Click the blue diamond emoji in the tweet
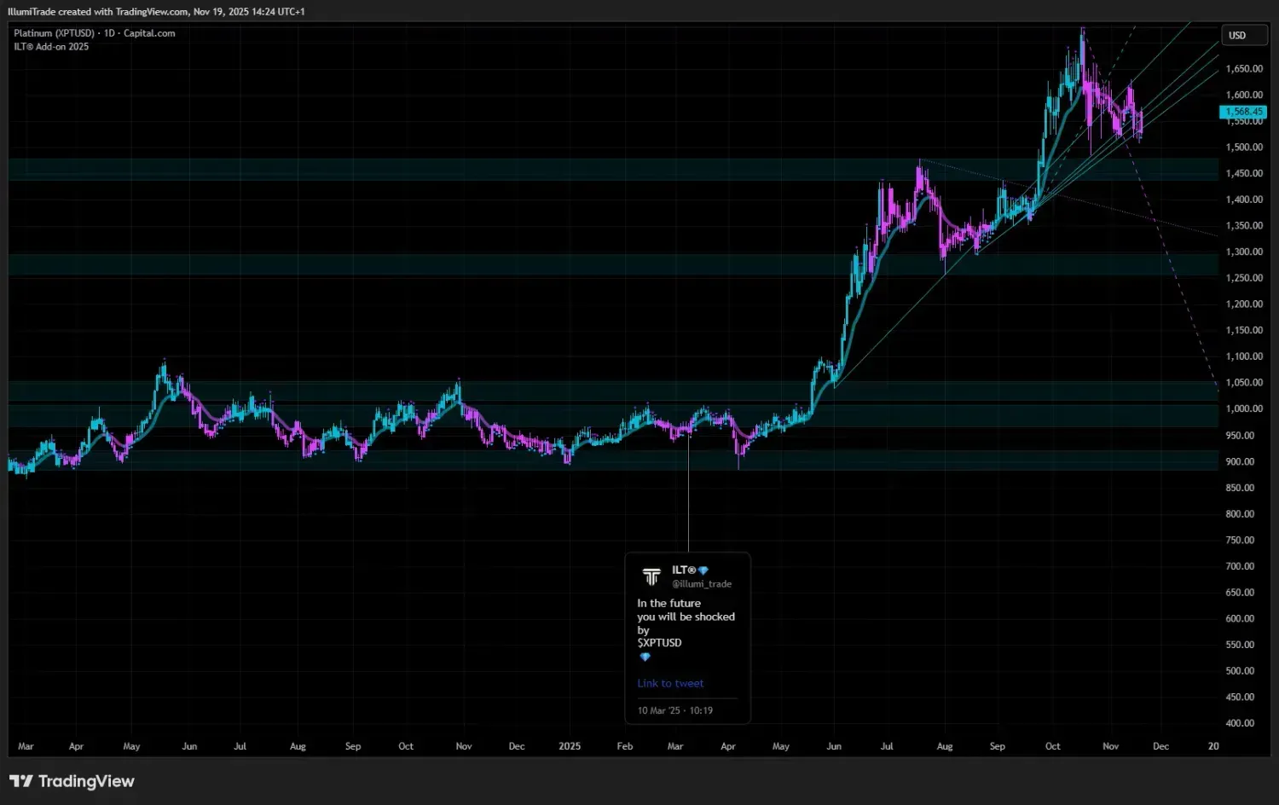 (645, 657)
